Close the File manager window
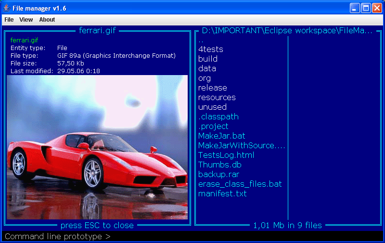This screenshot has height=243, width=385. tap(377, 8)
